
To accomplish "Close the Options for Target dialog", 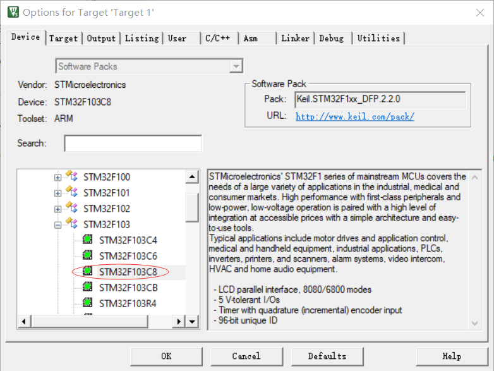I will pos(480,13).
